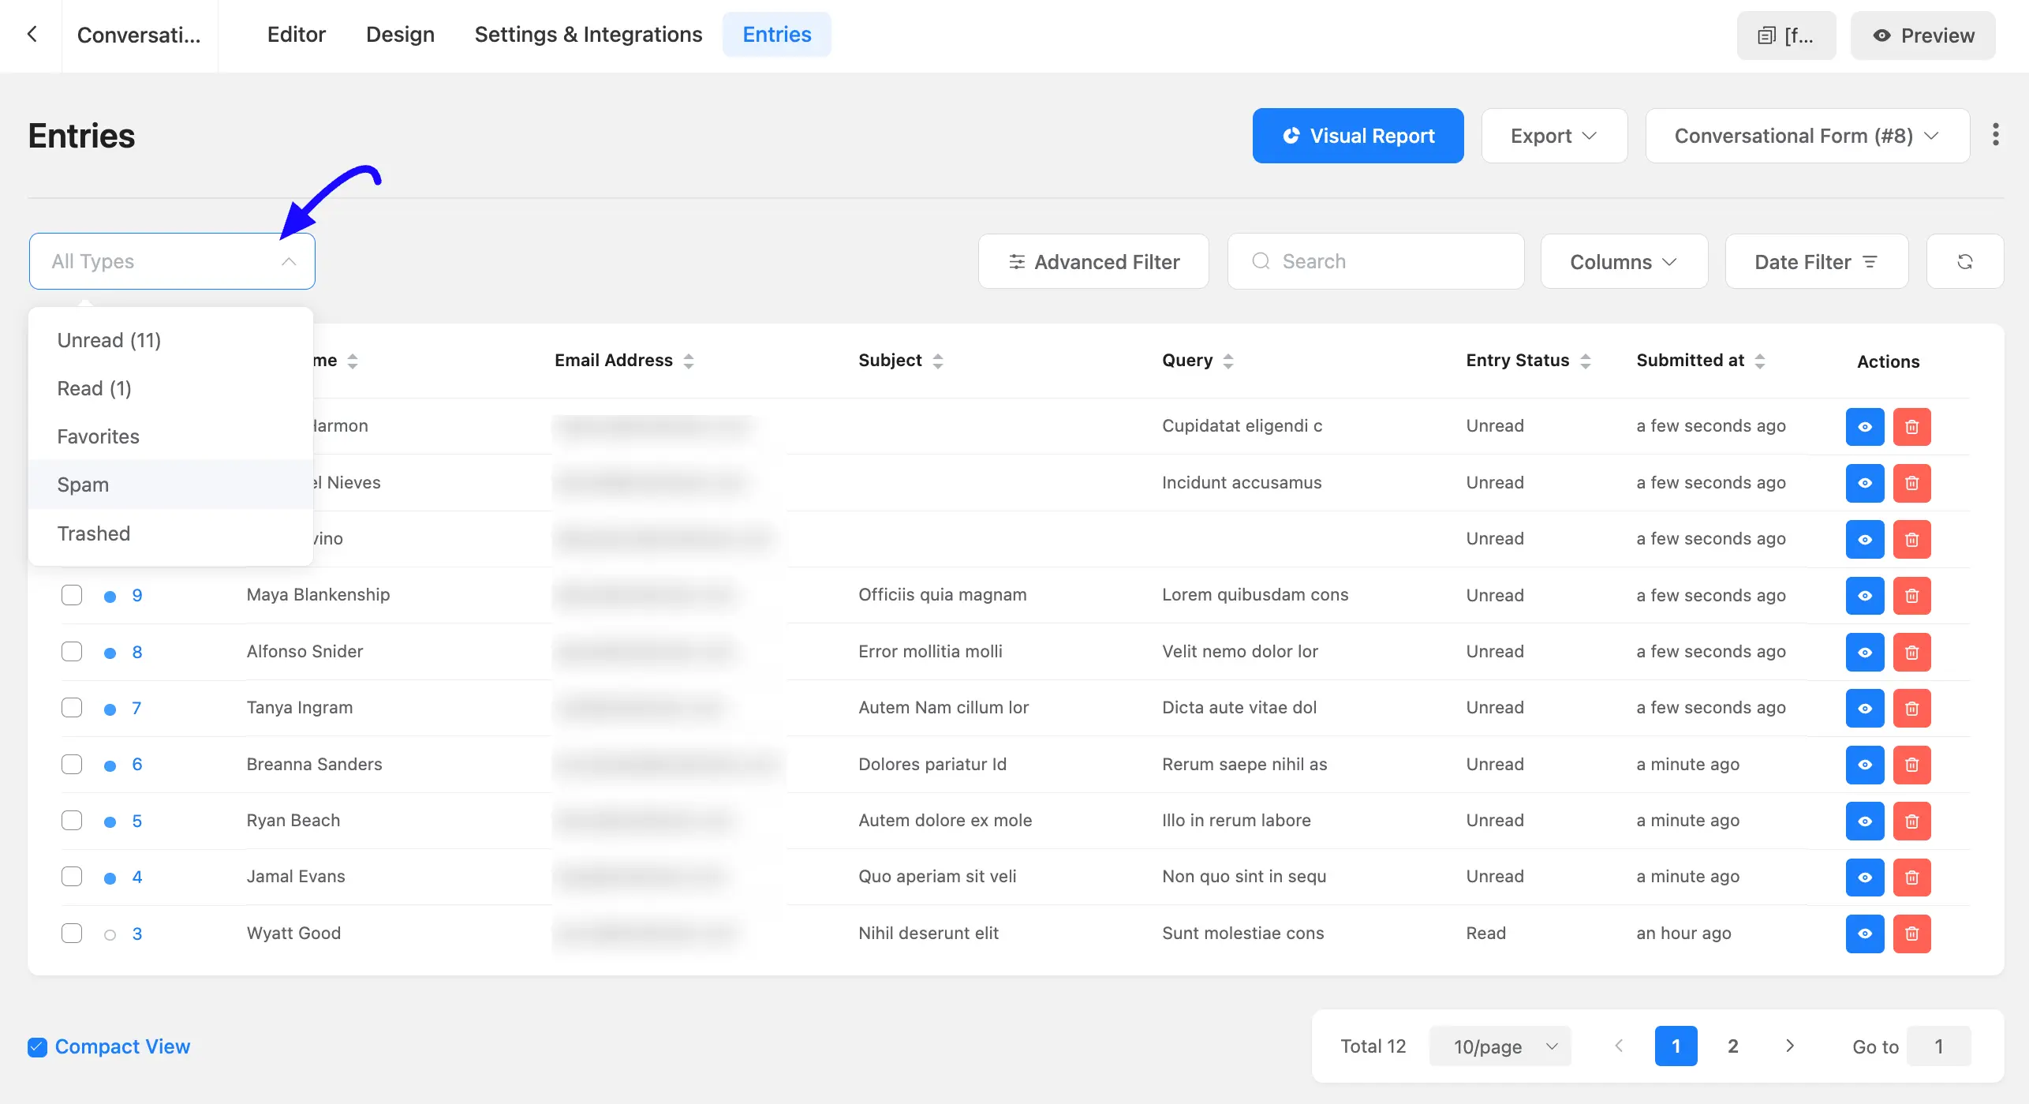Select the Entries tab

pos(776,35)
